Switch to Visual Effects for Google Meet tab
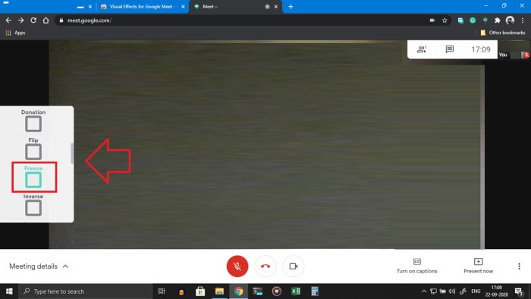 point(143,7)
